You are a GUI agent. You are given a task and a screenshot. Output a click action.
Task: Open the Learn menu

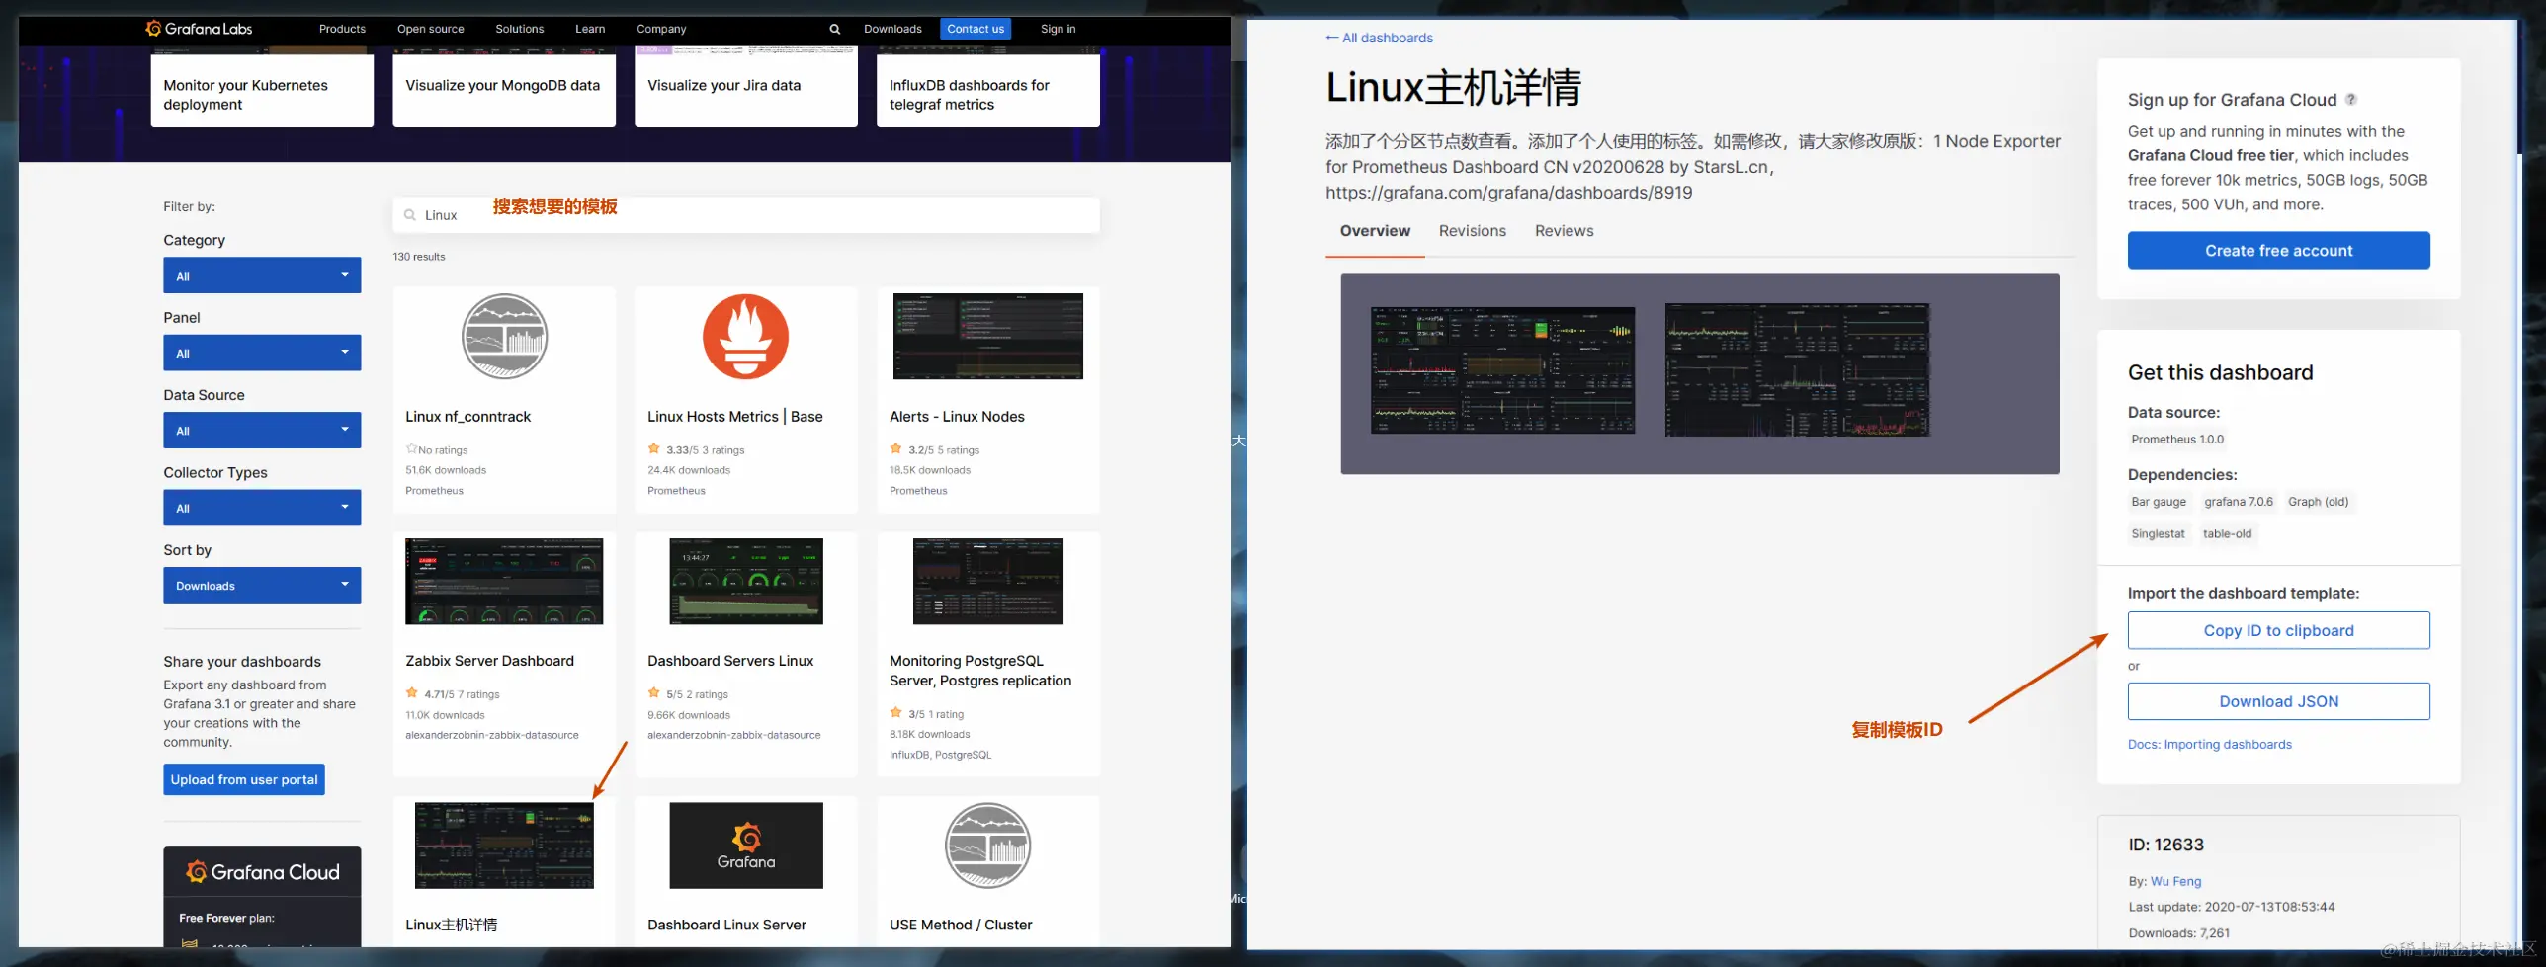pos(590,29)
